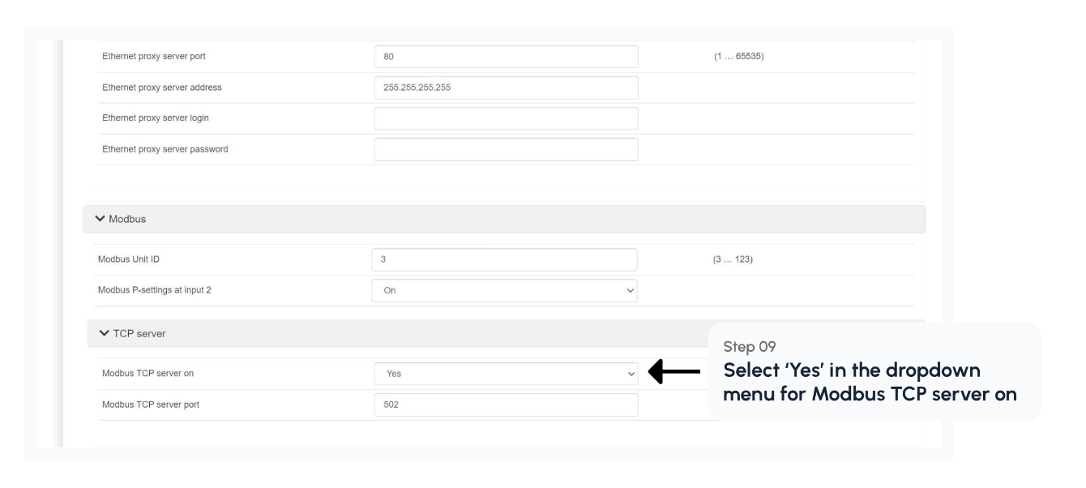The width and height of the screenshot is (1086, 488).
Task: Focus the Modbus TCP server port field
Action: click(506, 405)
